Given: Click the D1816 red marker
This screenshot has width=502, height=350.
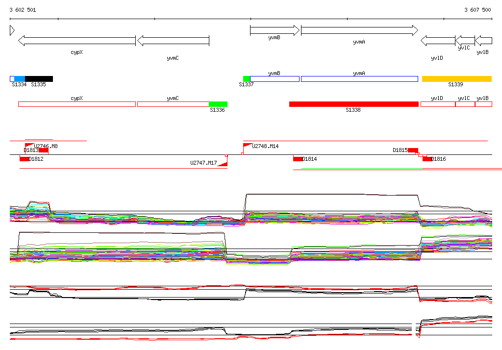Looking at the screenshot, I should coord(427,159).
